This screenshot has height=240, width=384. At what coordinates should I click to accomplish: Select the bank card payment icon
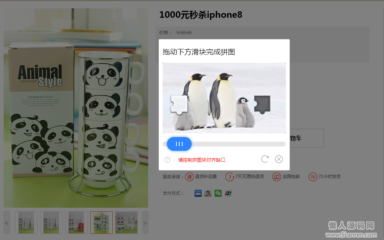click(198, 193)
